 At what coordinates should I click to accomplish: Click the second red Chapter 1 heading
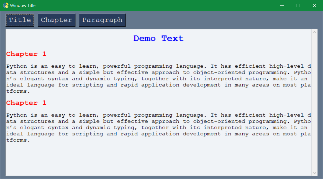26,103
